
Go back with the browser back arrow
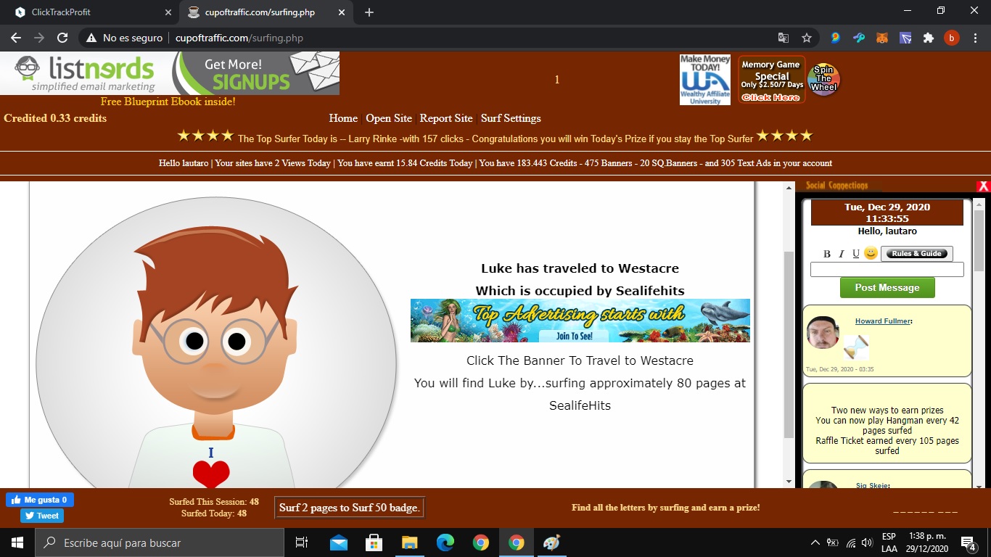pyautogui.click(x=16, y=38)
